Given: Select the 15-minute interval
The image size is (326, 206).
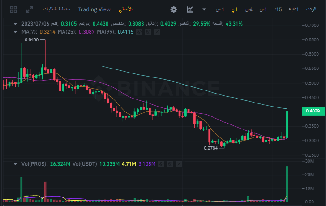Looking at the screenshot, I should click(x=278, y=9).
